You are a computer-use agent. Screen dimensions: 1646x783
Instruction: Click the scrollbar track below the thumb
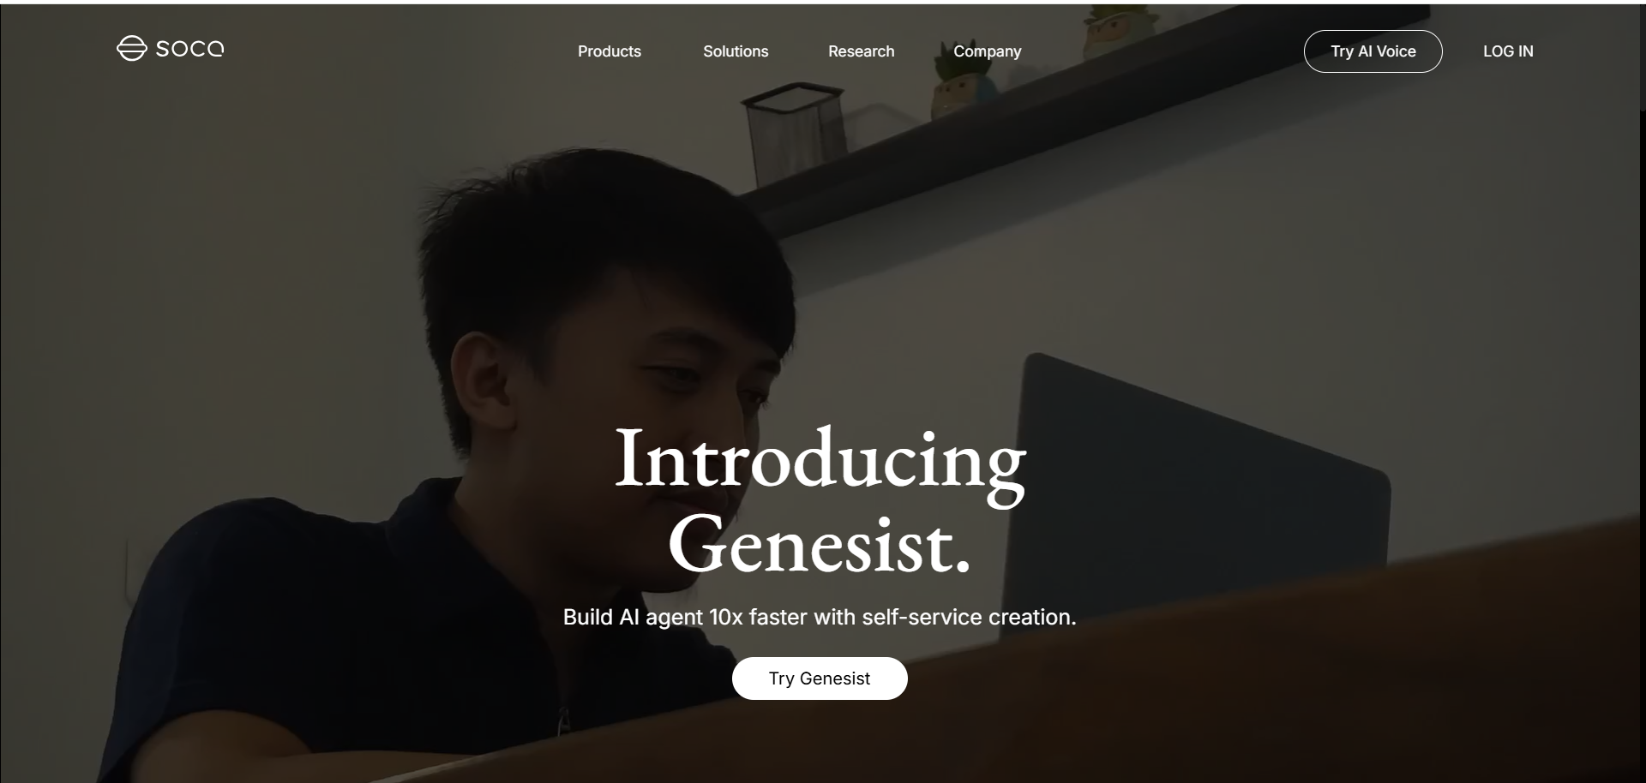pyautogui.click(x=1643, y=445)
